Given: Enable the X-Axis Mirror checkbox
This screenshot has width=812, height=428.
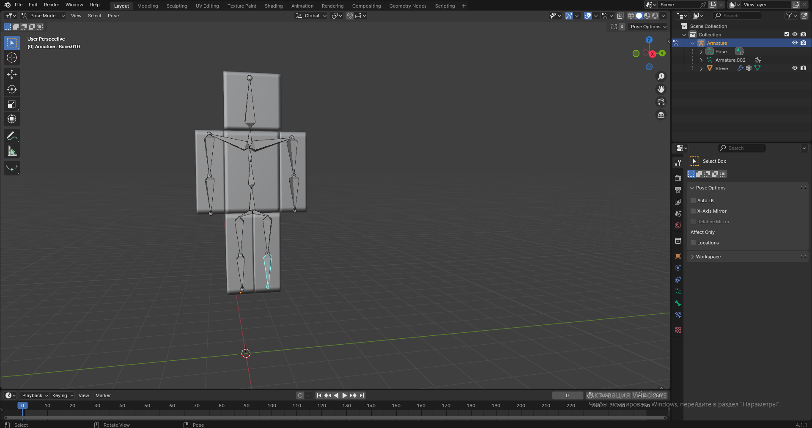Looking at the screenshot, I should click(x=693, y=211).
